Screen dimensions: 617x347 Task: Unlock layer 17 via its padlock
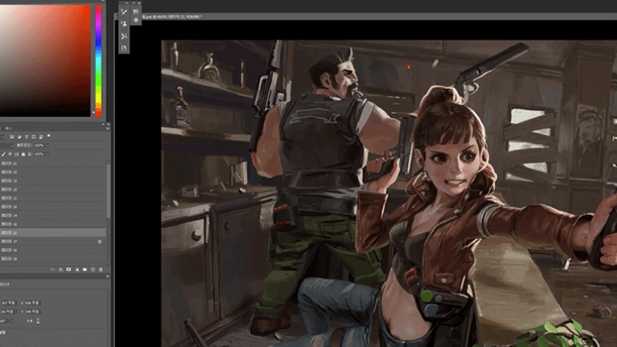pos(99,242)
